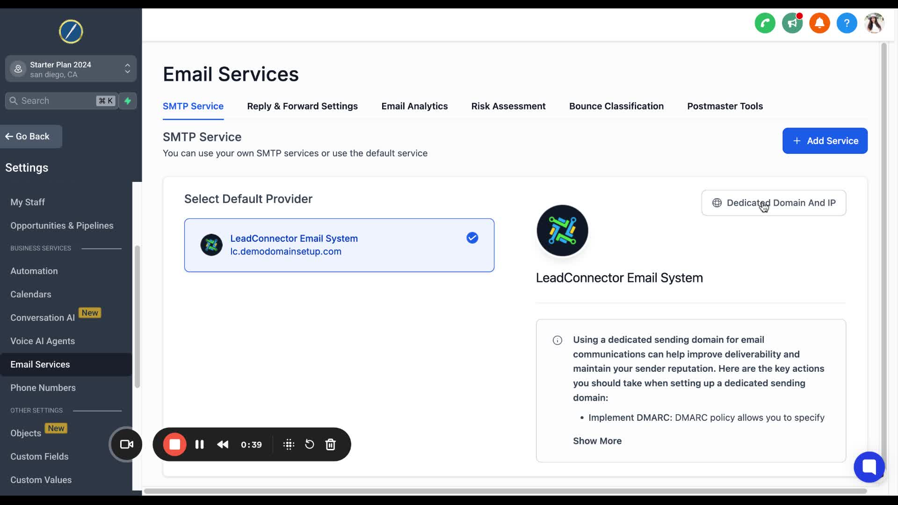
Task: Click the location pin icon in account switcher
Action: pos(18,69)
